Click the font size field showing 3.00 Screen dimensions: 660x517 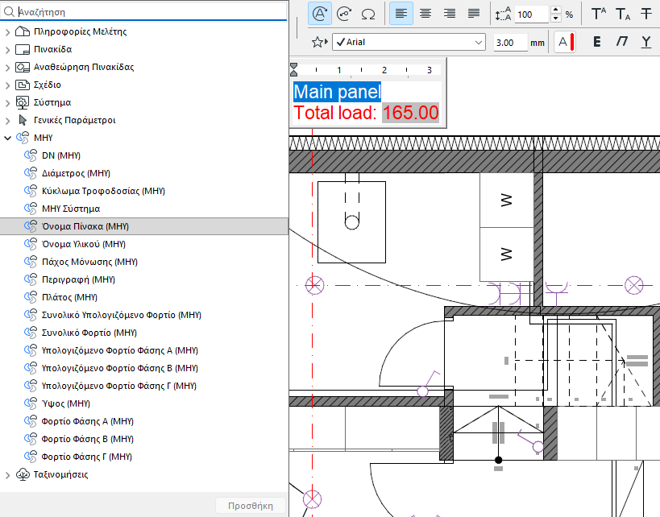(x=510, y=43)
